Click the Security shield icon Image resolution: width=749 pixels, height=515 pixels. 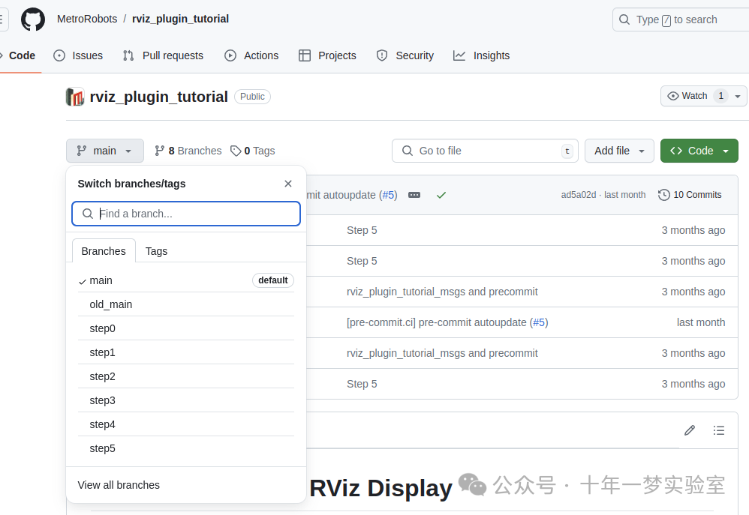point(382,55)
